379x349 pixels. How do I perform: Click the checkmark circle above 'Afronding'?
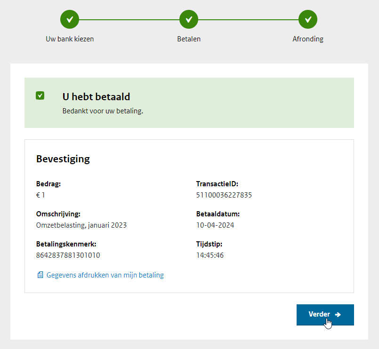coord(308,19)
